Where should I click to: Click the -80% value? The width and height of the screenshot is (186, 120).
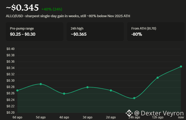coord(137,34)
